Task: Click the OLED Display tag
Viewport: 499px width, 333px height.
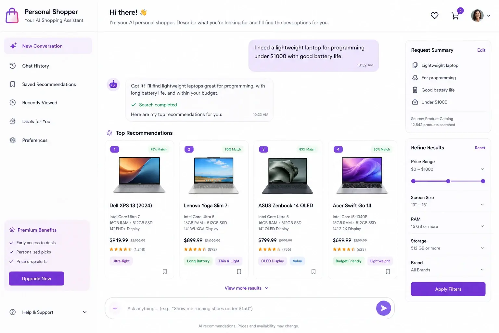Action: [273, 261]
